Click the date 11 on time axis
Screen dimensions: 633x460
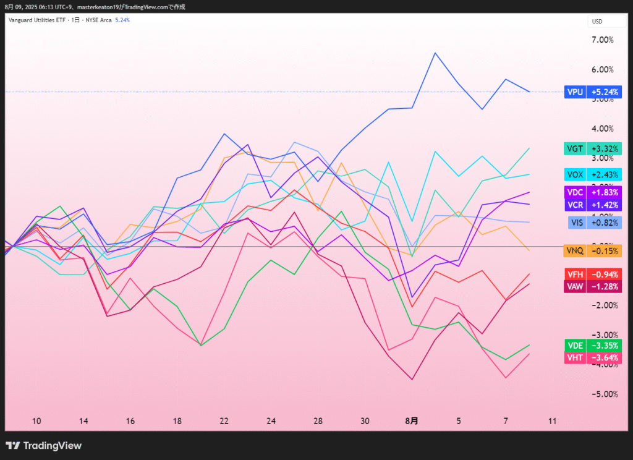coord(552,421)
